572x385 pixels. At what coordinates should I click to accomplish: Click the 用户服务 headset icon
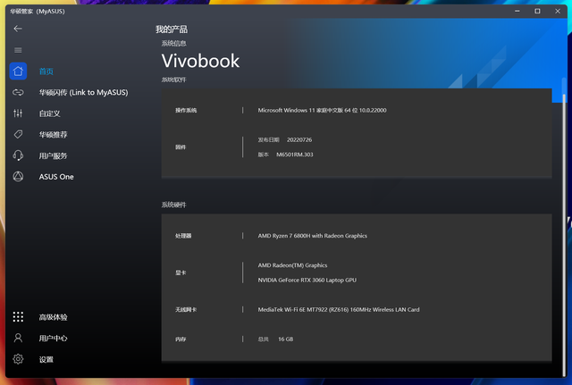18,155
